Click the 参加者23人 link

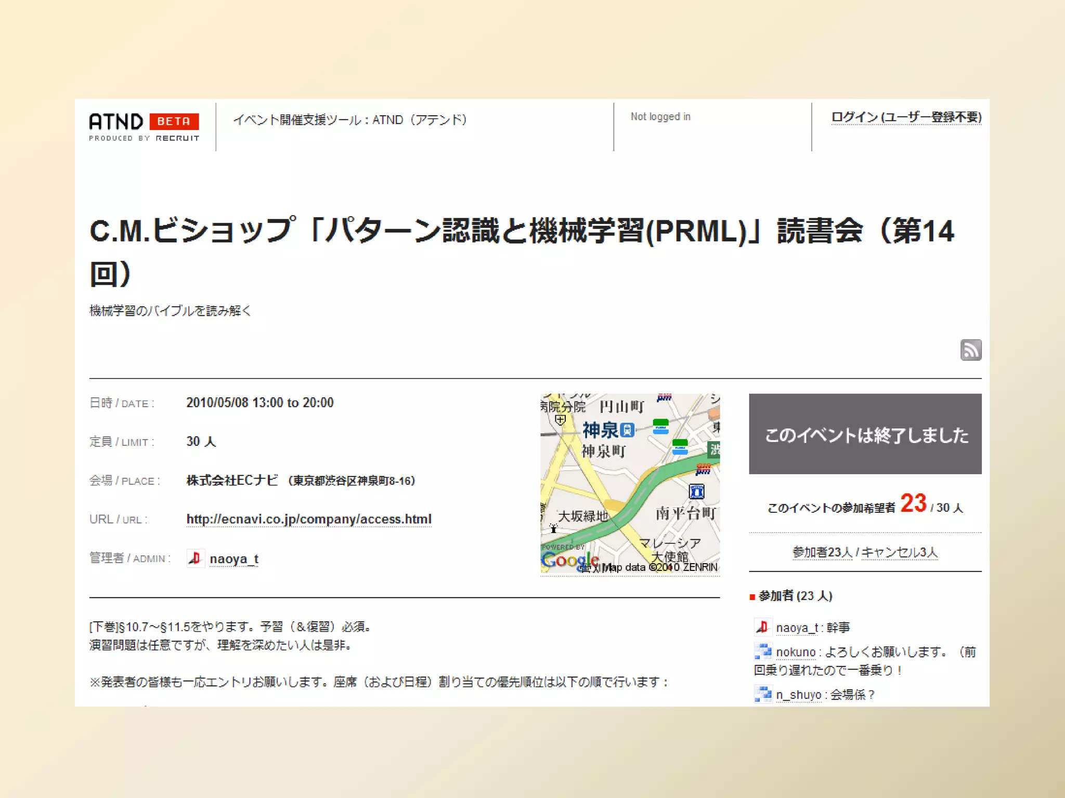pyautogui.click(x=822, y=552)
